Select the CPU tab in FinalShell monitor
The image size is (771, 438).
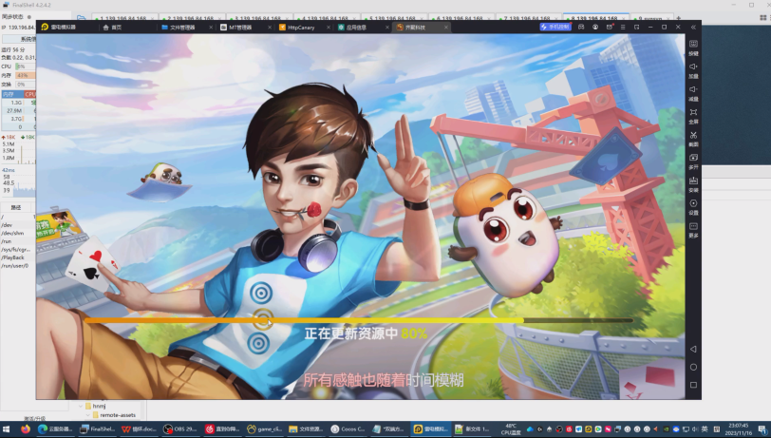29,94
